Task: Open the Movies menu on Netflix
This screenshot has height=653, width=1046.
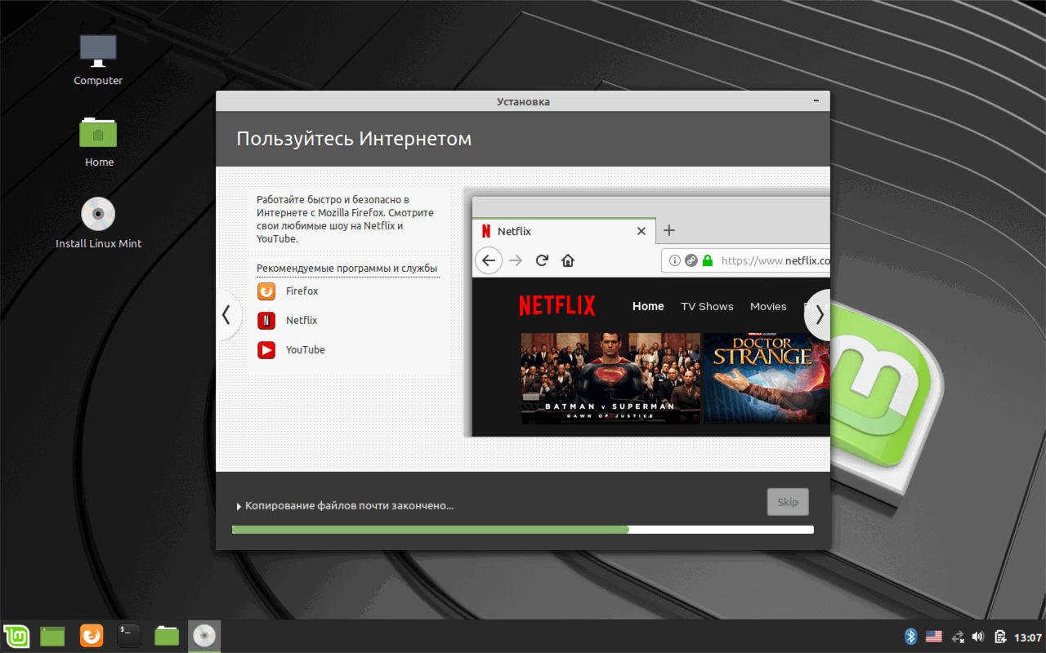Action: [768, 307]
